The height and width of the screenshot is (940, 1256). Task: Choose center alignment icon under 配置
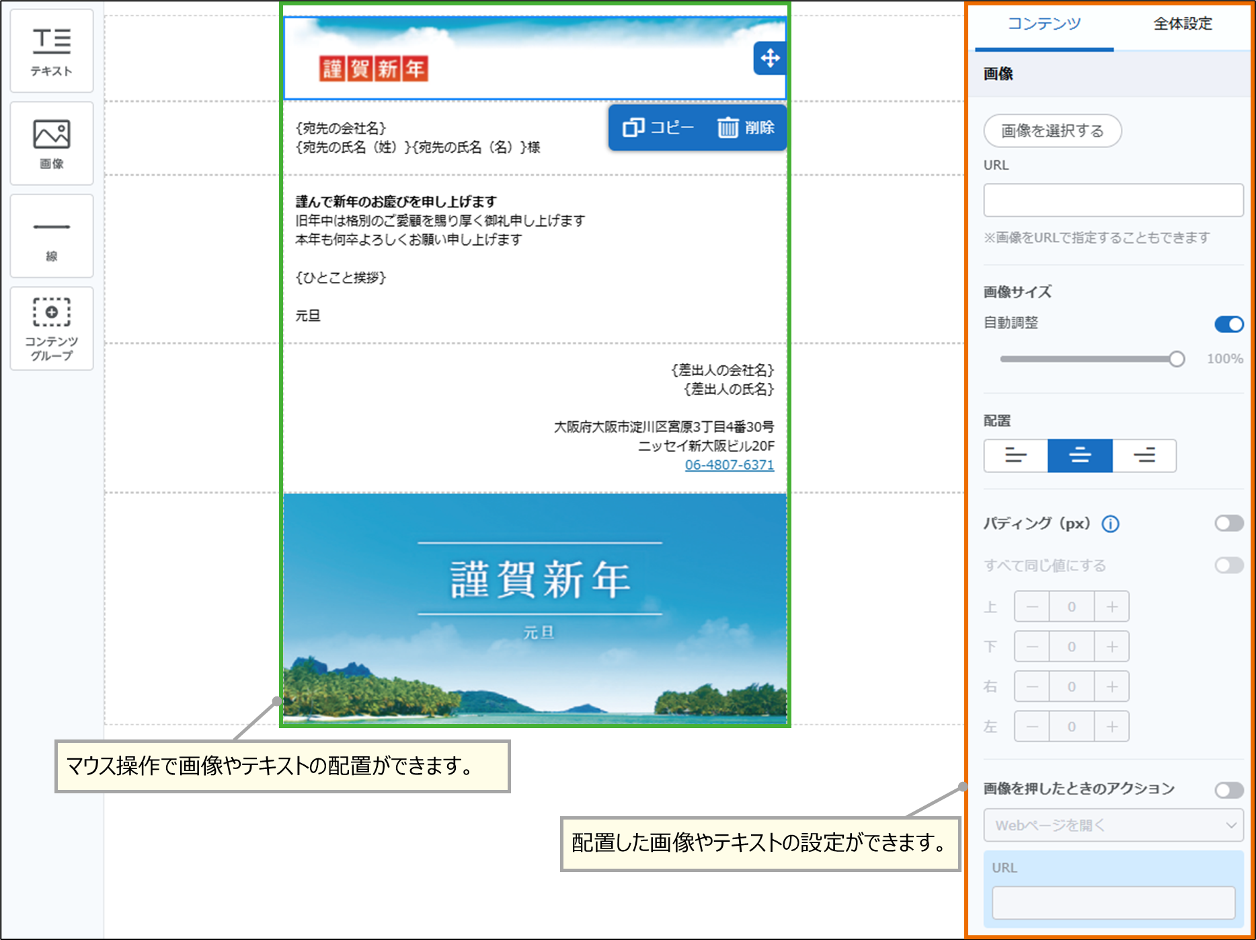tap(1080, 456)
